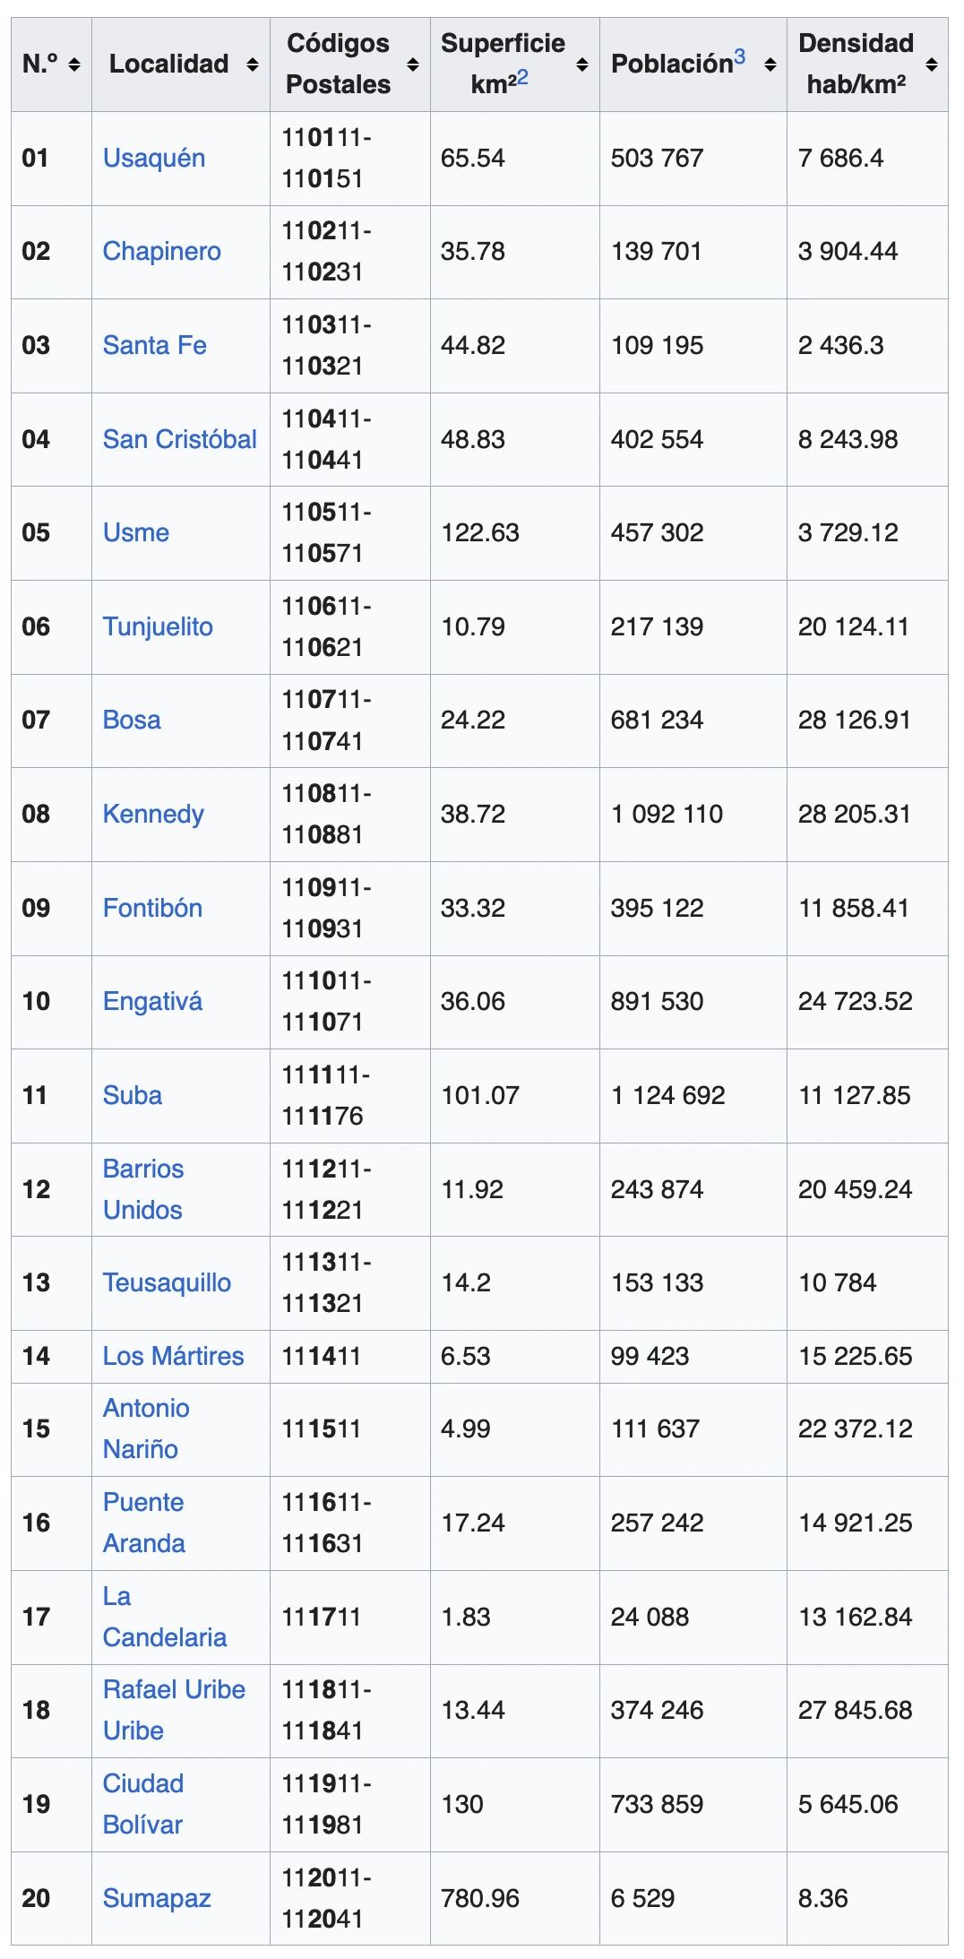
Task: Open footnote 2 next to Superficie km²
Action: click(x=522, y=78)
